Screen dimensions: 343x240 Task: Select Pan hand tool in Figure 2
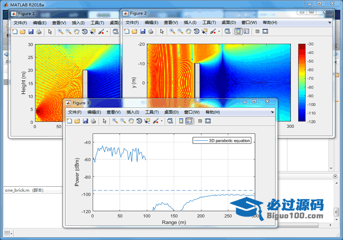188,31
